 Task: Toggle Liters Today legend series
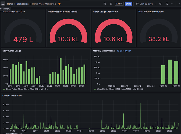pyautogui.click(x=11, y=89)
